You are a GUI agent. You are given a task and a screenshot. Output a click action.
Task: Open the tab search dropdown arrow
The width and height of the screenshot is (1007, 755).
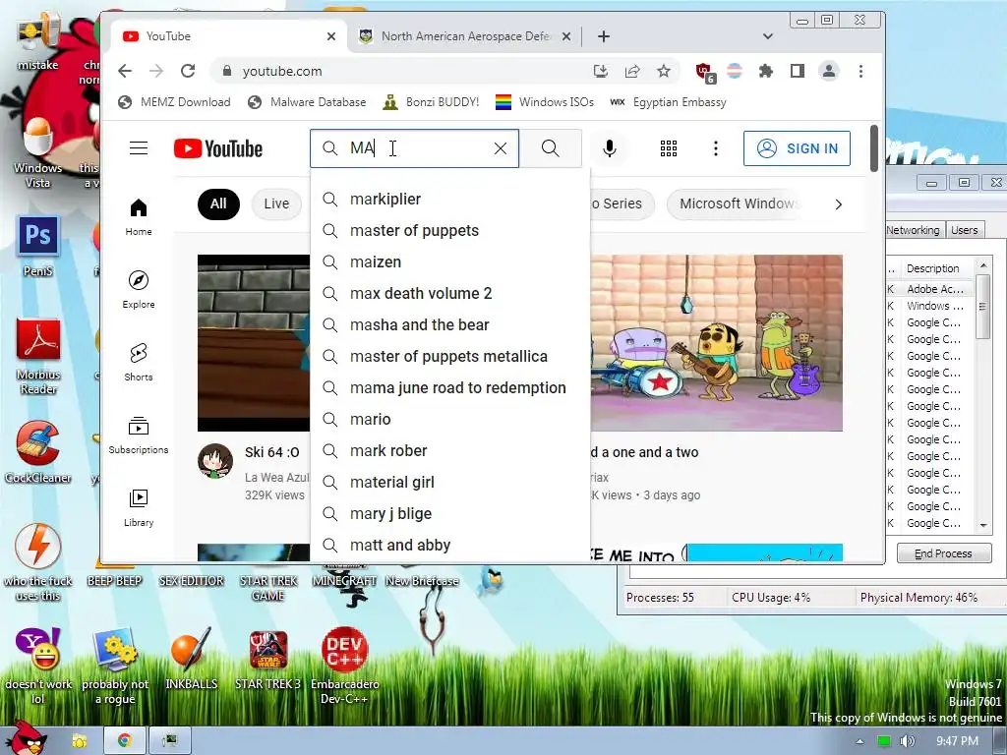click(x=767, y=36)
